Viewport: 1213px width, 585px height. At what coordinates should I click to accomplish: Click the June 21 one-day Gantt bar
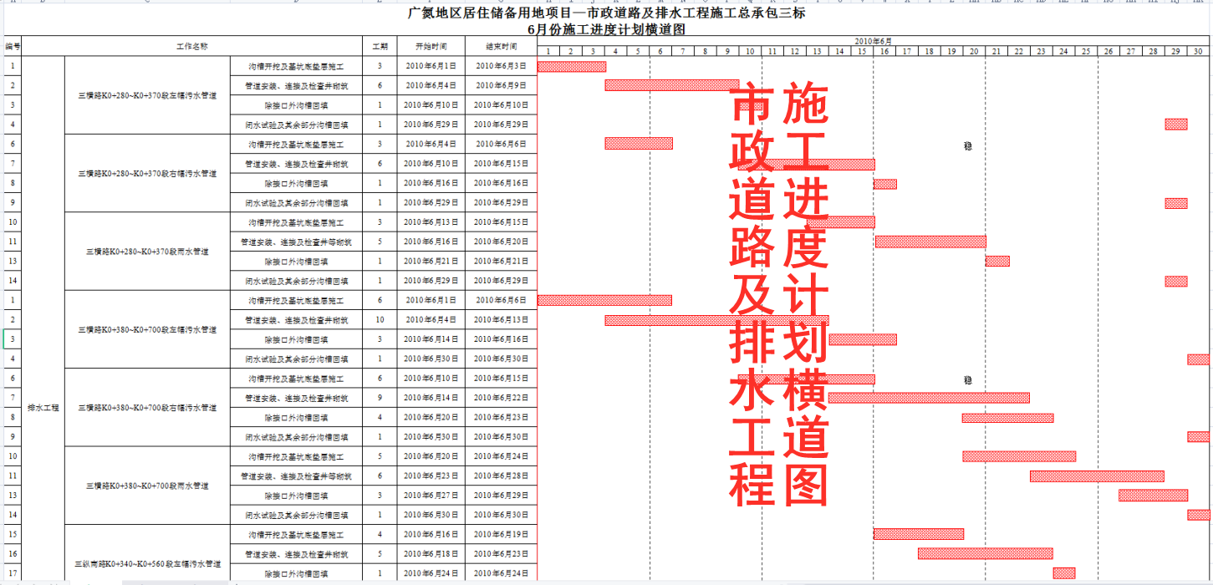997,262
